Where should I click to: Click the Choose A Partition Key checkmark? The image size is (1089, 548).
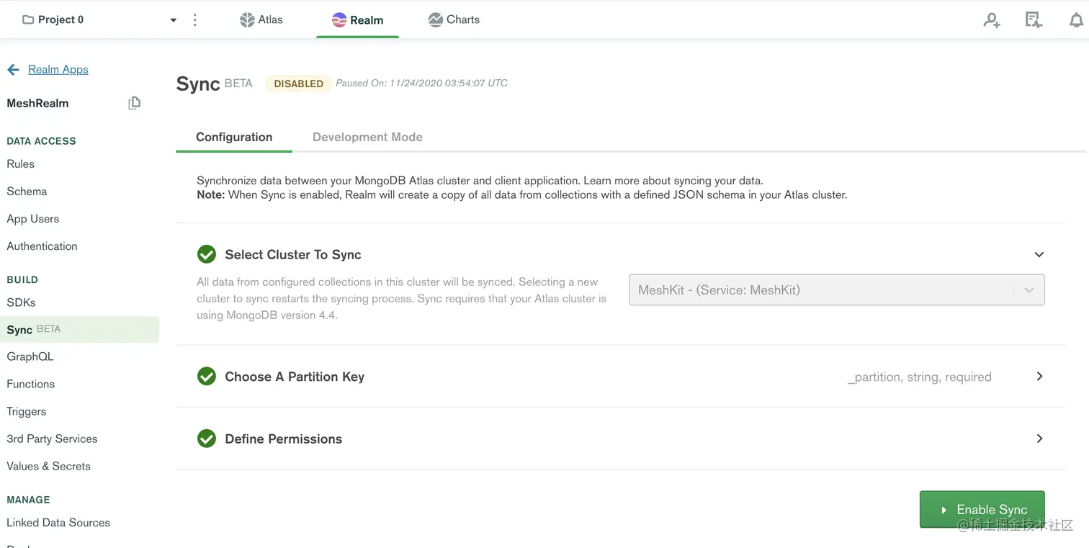click(x=207, y=376)
